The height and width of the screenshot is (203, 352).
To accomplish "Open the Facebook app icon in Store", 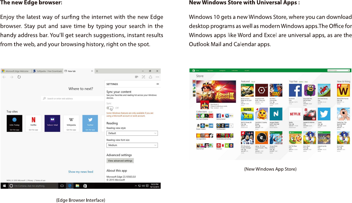I will (x=295, y=90).
